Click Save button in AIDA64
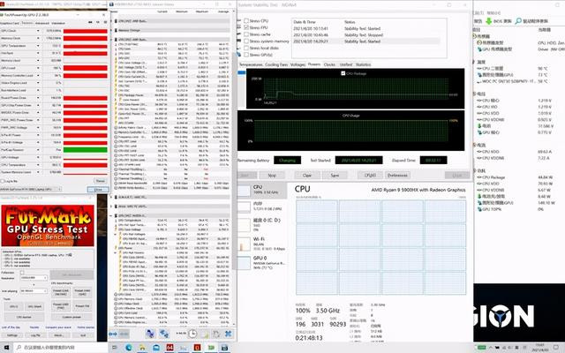Screen dimensions: 565x353 [x=335, y=176]
